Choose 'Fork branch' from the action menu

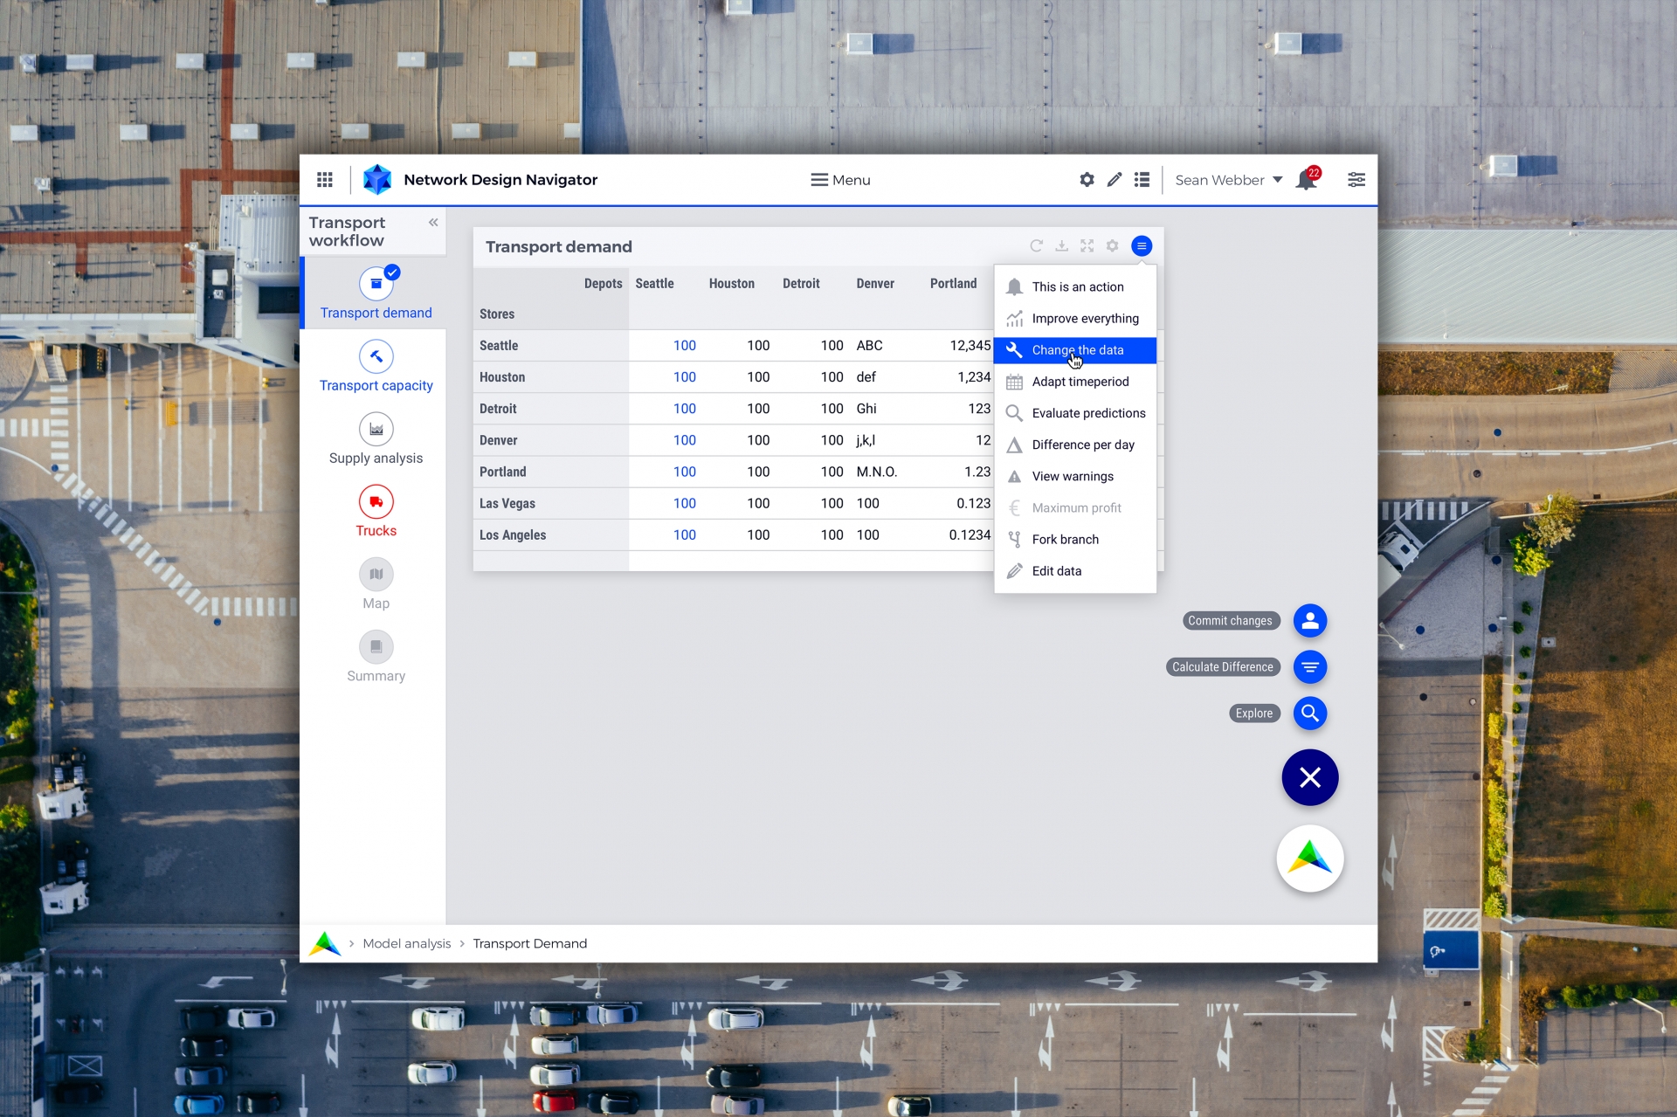coord(1065,540)
